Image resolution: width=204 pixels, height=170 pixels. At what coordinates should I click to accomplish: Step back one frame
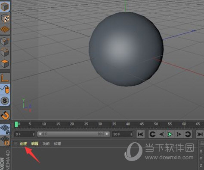pos(161,134)
